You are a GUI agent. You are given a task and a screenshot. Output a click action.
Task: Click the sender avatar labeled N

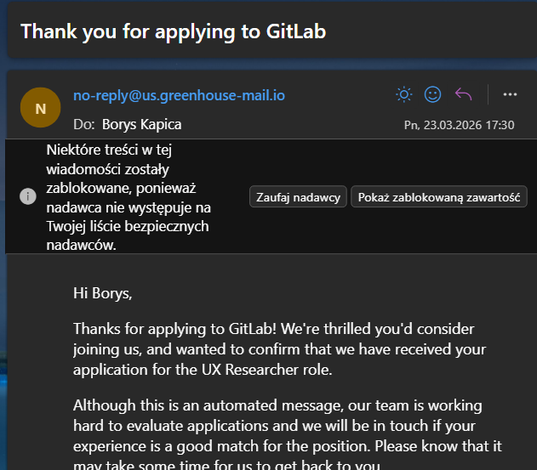tap(41, 108)
